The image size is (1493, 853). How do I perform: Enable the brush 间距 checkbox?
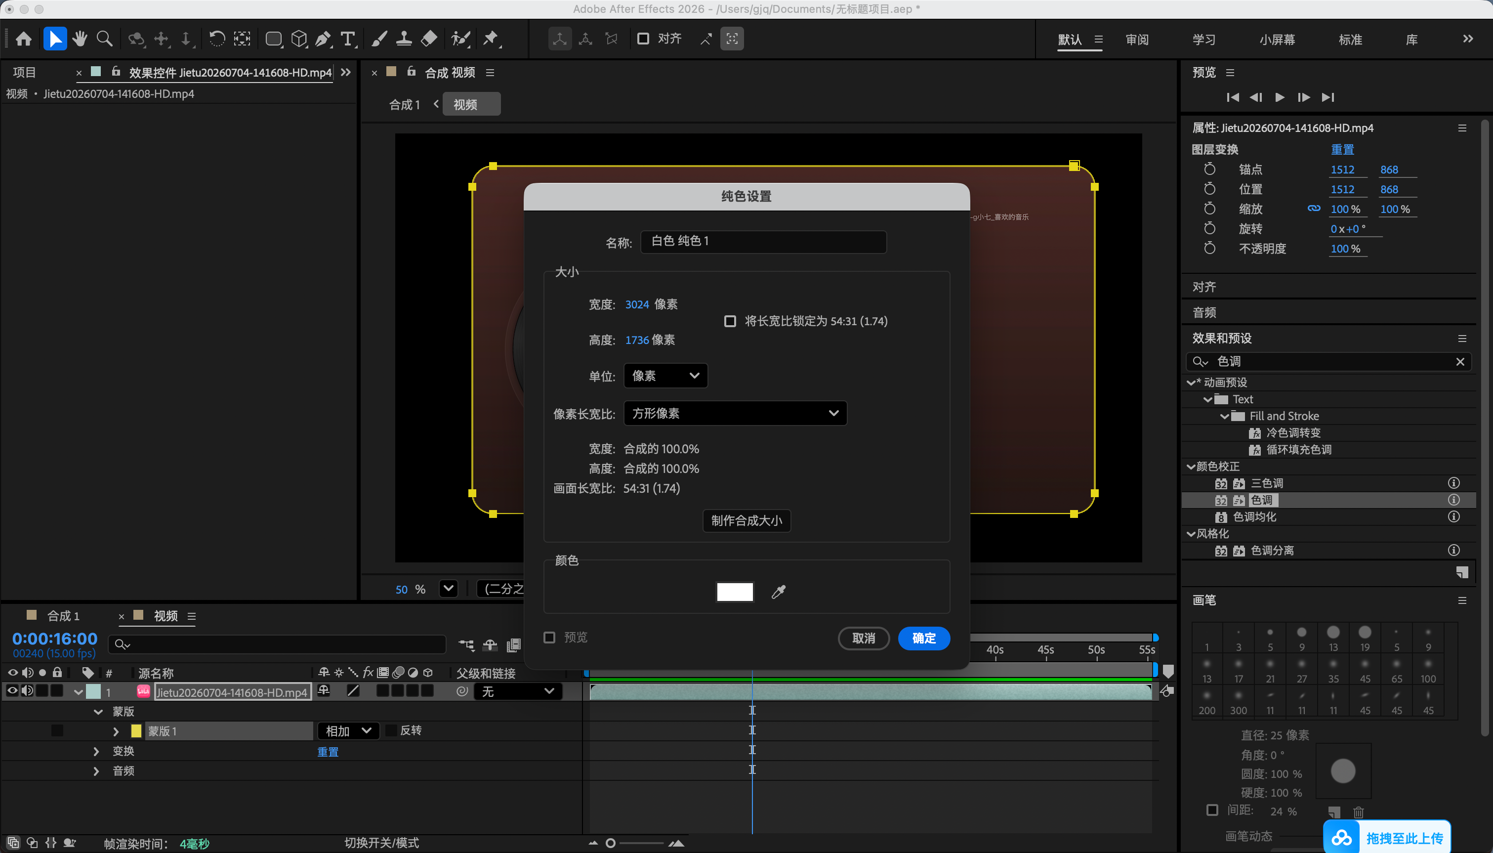point(1212,810)
